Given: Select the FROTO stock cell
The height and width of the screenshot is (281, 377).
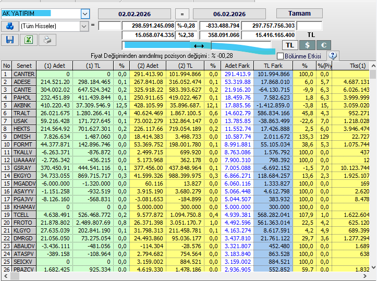Looking at the screenshot, I should pyautogui.click(x=24, y=223).
